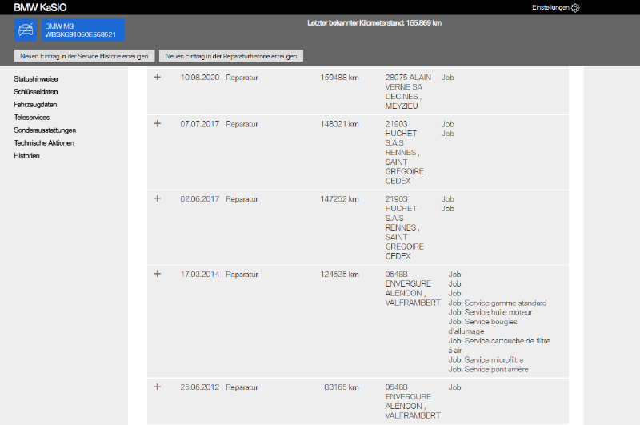Select the BMW M3 vehicle tile
This screenshot has width=640, height=425.
pos(83,30)
